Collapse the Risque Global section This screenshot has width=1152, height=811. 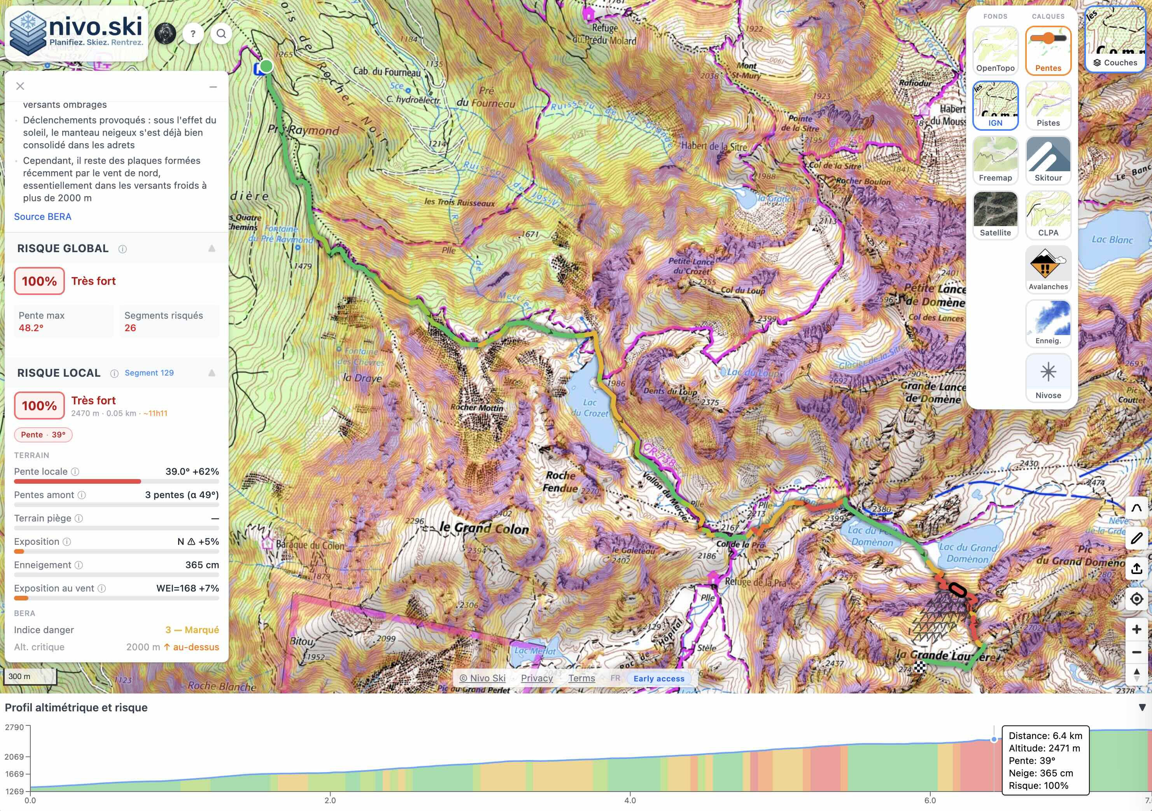212,249
